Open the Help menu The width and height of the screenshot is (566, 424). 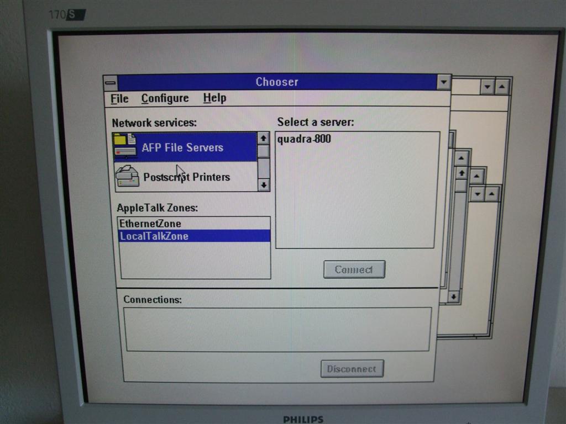(x=215, y=98)
